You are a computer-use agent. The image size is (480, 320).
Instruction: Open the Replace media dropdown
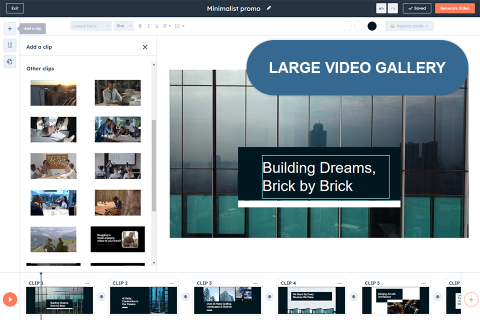pyautogui.click(x=409, y=26)
